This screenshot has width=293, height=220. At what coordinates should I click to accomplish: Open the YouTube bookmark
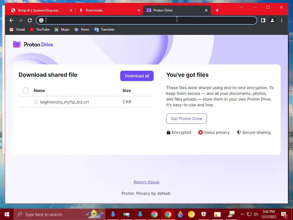(39, 30)
